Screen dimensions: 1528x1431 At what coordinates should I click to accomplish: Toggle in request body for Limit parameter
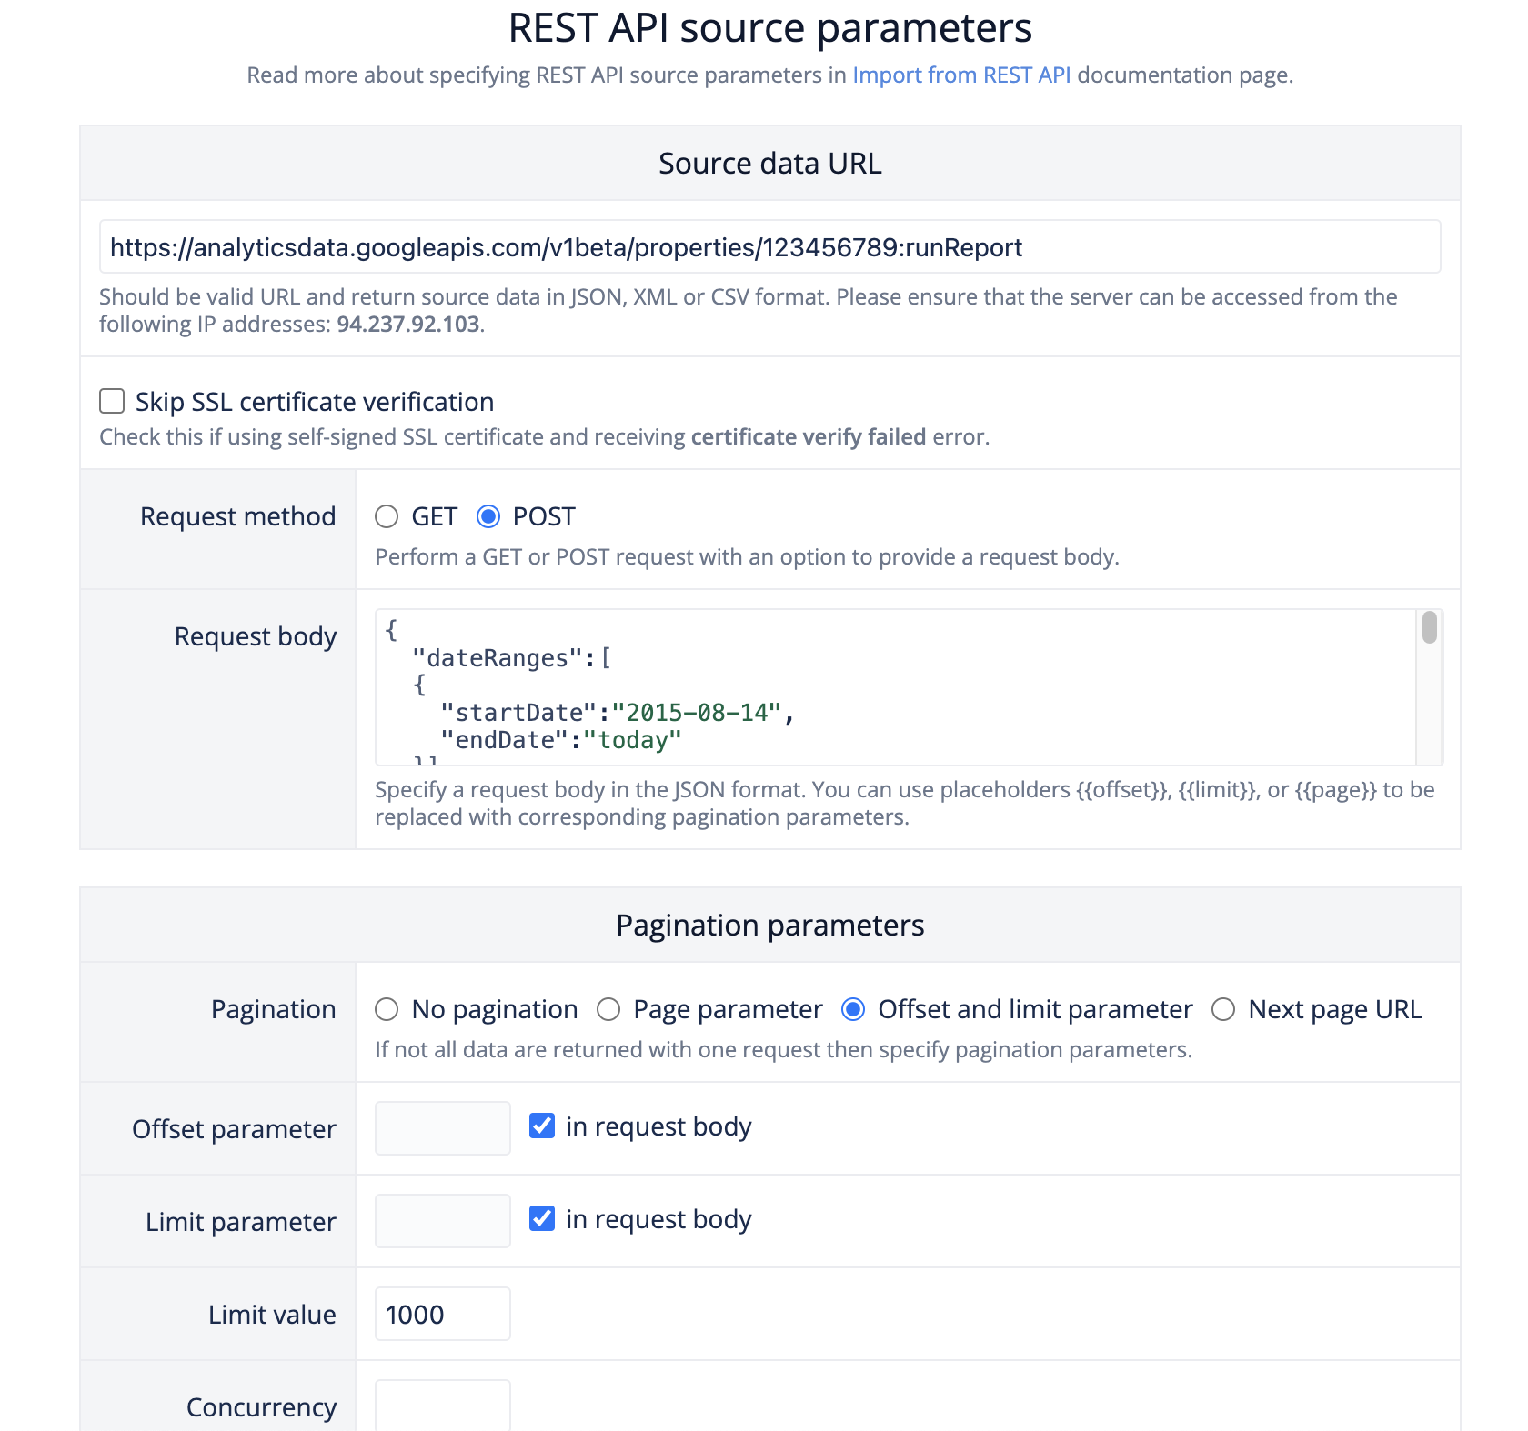pyautogui.click(x=542, y=1218)
